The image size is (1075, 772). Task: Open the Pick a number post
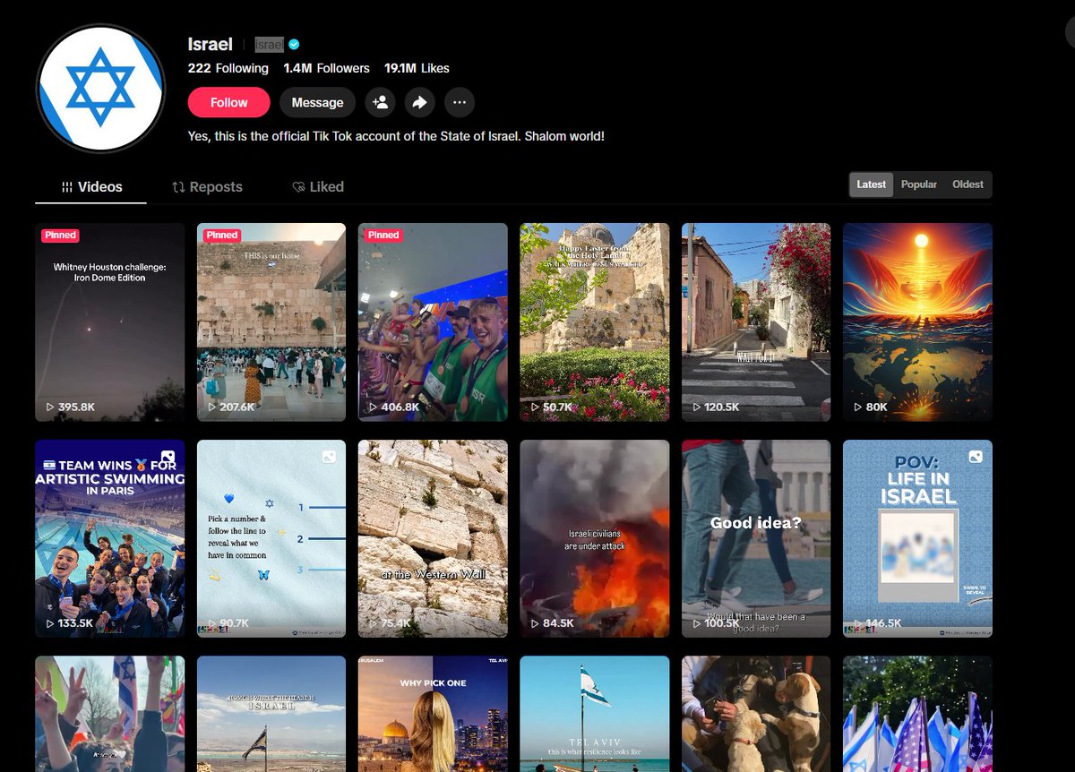271,538
